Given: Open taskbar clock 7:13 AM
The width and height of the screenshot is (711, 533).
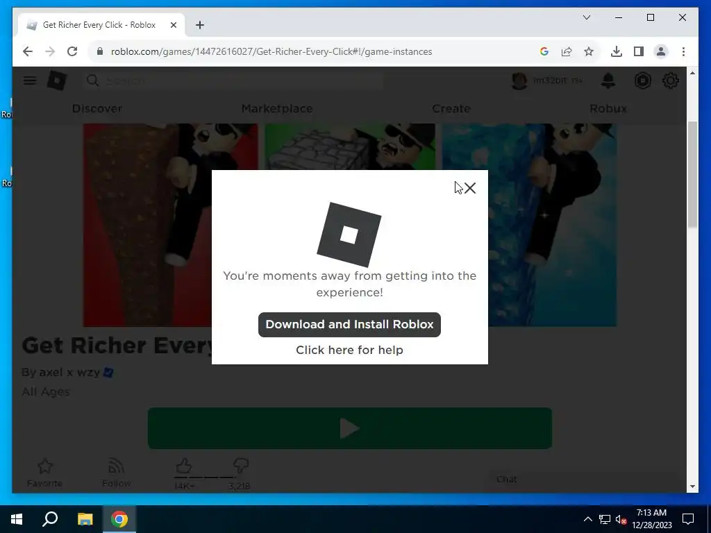Looking at the screenshot, I should (x=651, y=519).
